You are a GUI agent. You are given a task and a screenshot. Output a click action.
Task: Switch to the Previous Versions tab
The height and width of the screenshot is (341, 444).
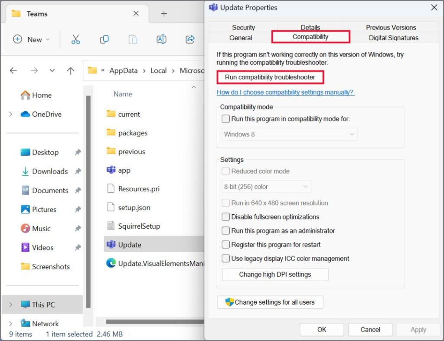(x=391, y=27)
